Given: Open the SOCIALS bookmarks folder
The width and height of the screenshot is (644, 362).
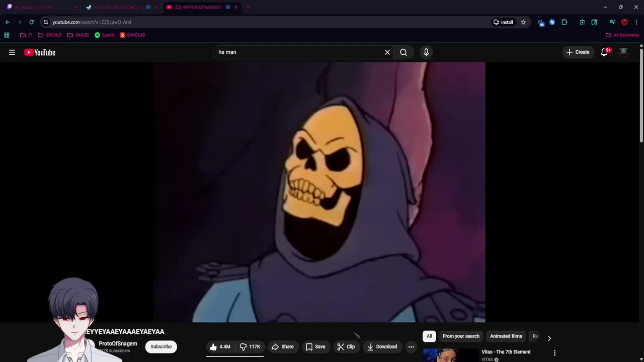Looking at the screenshot, I should 49,35.
